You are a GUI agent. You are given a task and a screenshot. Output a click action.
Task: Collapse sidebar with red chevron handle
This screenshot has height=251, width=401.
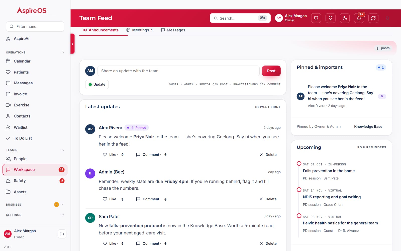tap(72, 44)
